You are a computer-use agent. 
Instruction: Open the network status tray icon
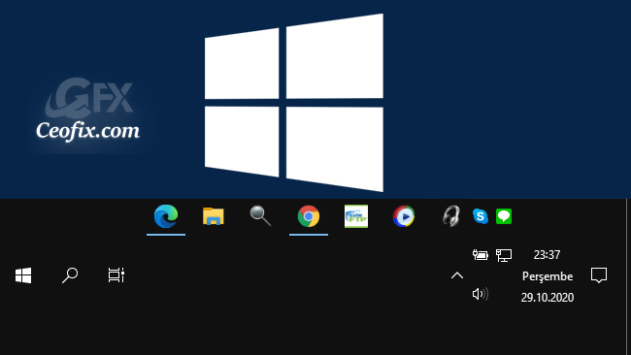point(504,255)
